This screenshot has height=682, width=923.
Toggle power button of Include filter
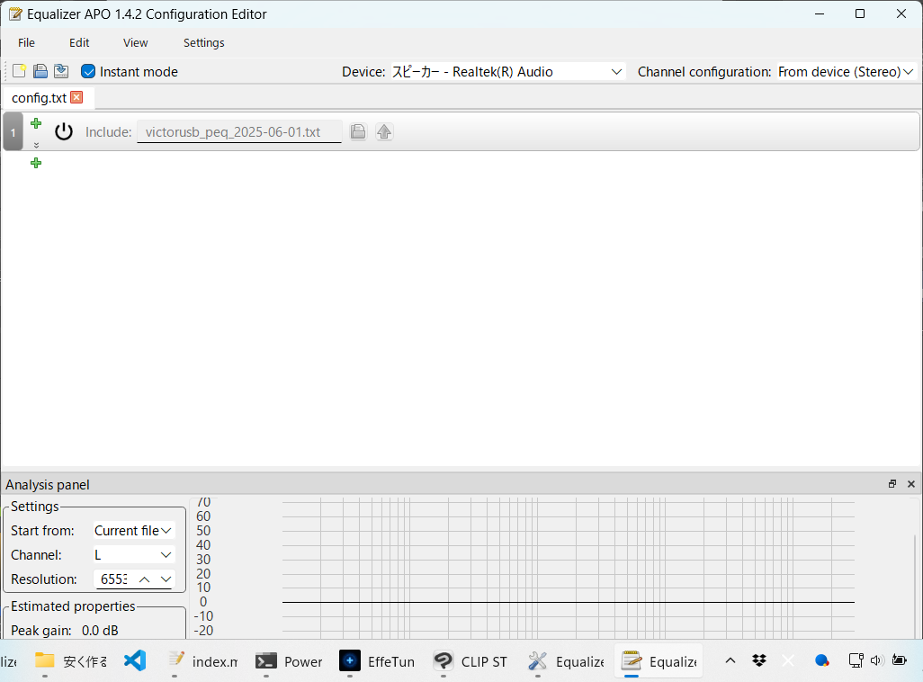click(x=64, y=131)
